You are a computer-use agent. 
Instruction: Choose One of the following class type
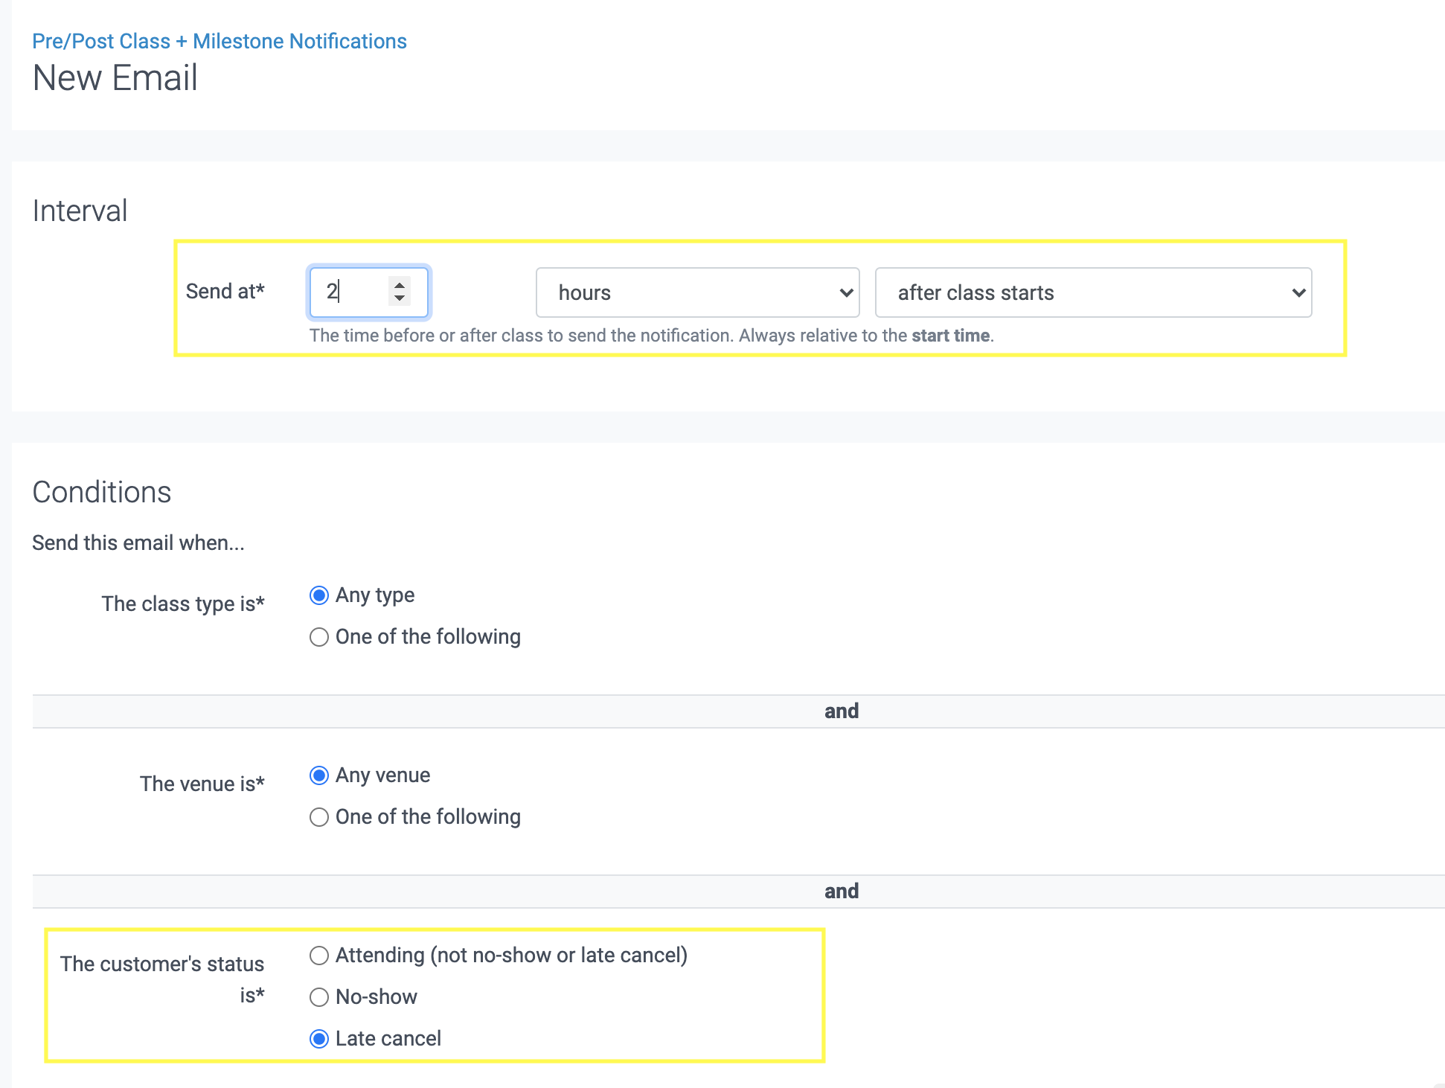click(x=319, y=637)
